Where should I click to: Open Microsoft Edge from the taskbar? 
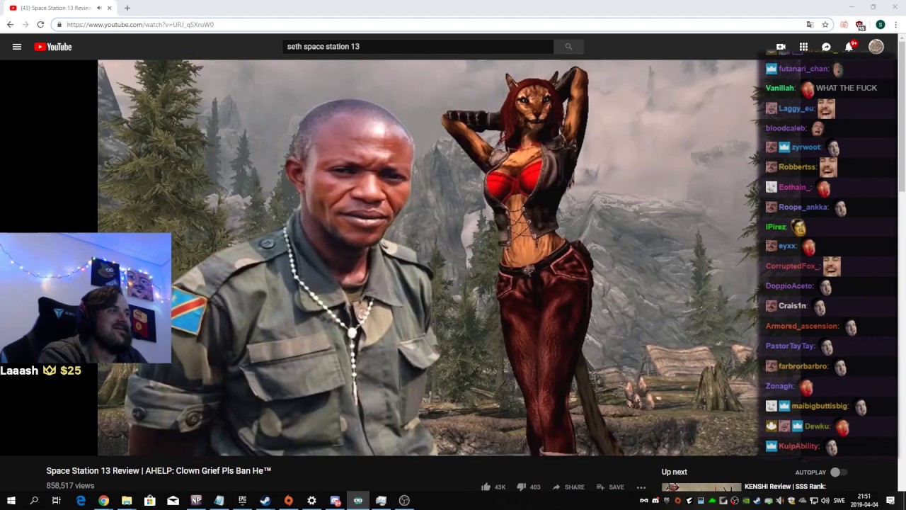81,501
